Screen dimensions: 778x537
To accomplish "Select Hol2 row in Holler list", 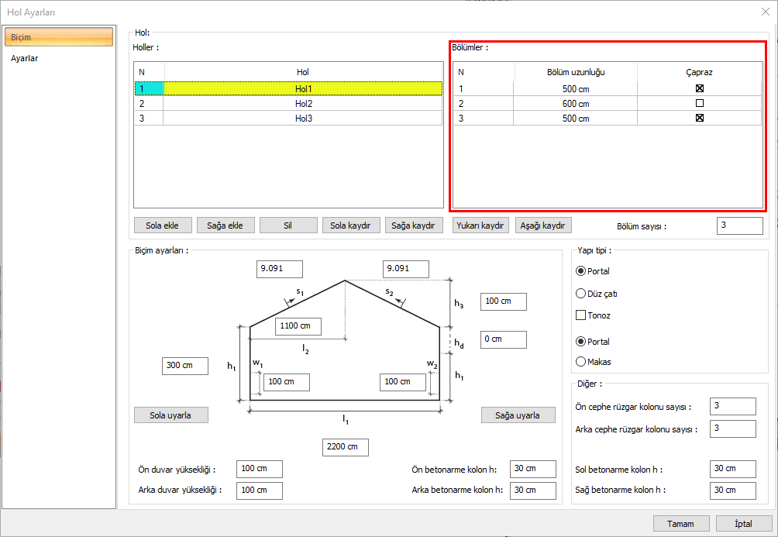I will click(303, 104).
